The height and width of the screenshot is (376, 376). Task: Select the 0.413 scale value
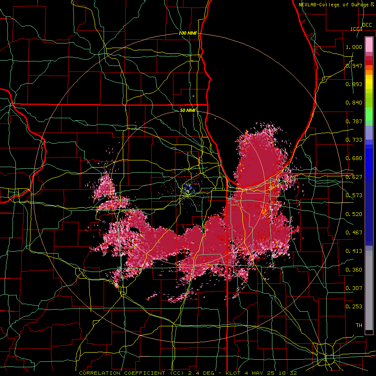coord(354,251)
